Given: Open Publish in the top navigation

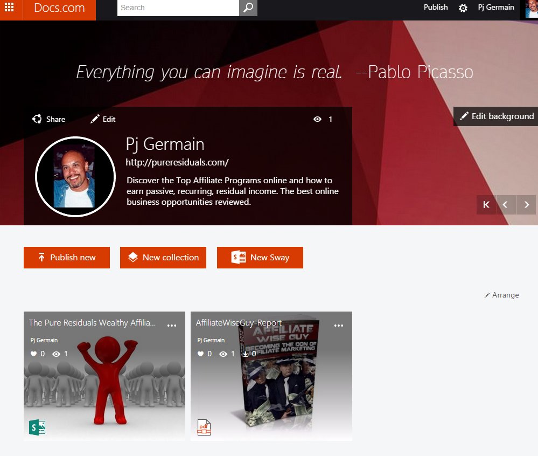Looking at the screenshot, I should (436, 7).
